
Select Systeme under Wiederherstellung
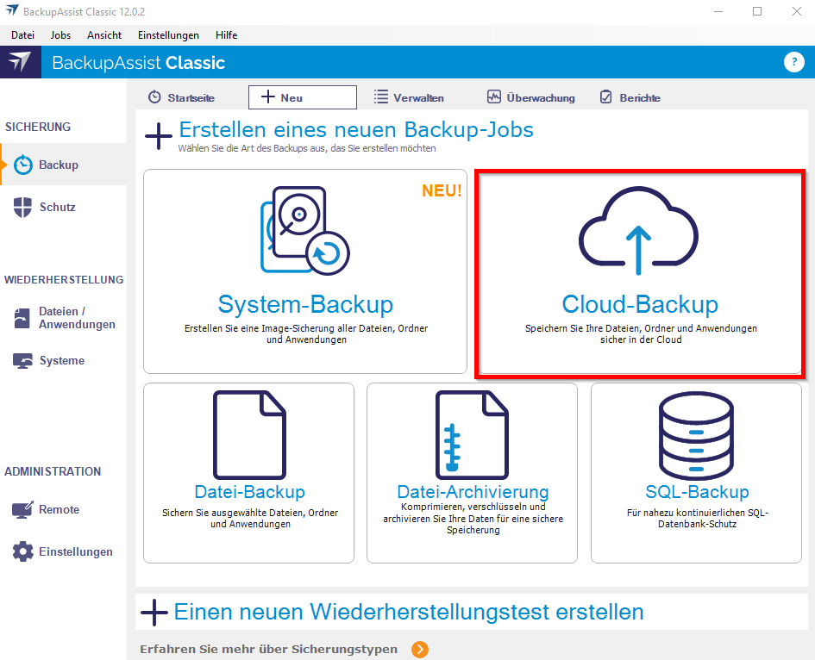[x=61, y=360]
